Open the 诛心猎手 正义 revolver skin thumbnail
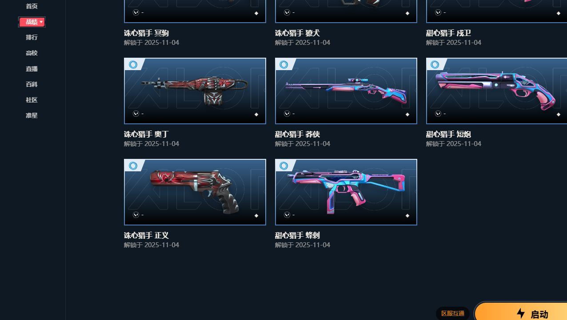The width and height of the screenshot is (567, 320). [x=195, y=192]
